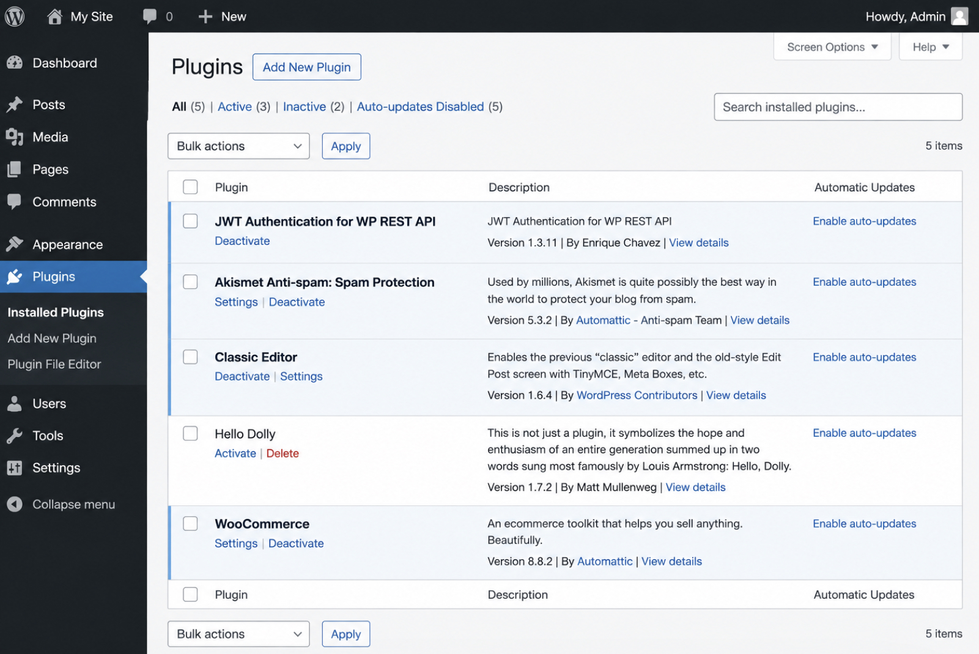This screenshot has height=654, width=979.
Task: Filter plugins by the Active tab
Action: coord(235,106)
